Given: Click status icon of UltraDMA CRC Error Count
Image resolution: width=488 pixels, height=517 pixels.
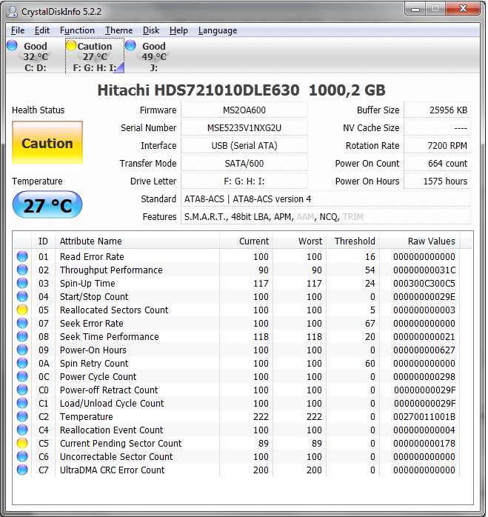Looking at the screenshot, I should [22, 470].
